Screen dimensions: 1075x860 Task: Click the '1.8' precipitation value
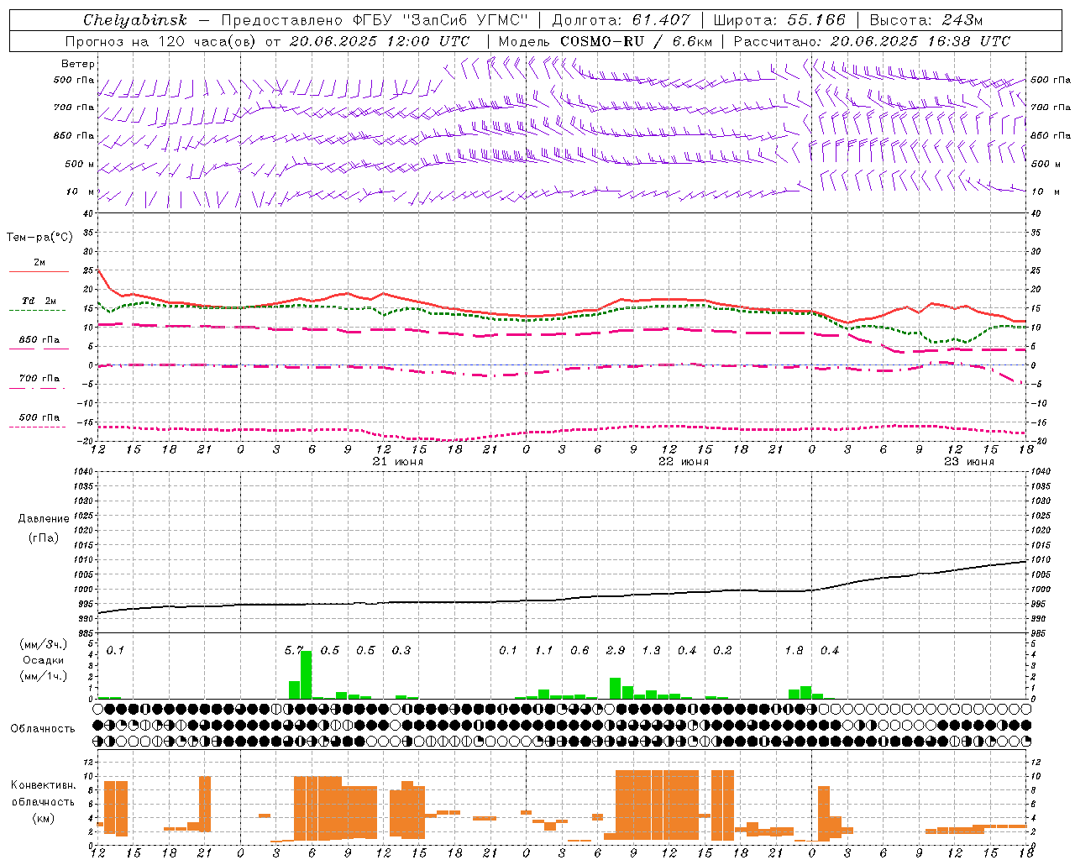coord(794,651)
